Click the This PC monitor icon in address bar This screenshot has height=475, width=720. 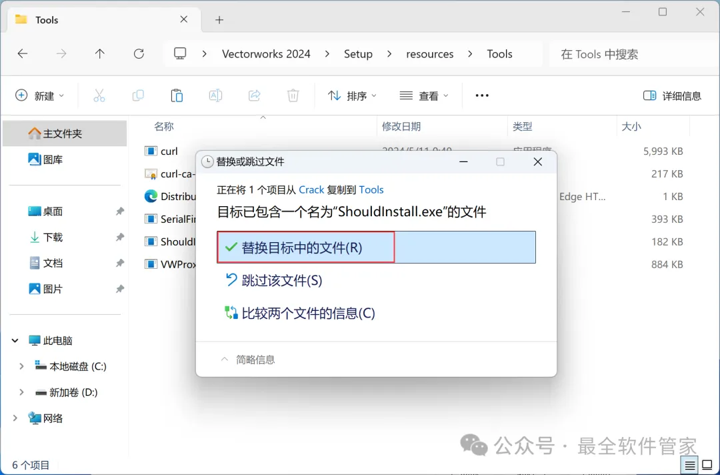[x=180, y=54]
